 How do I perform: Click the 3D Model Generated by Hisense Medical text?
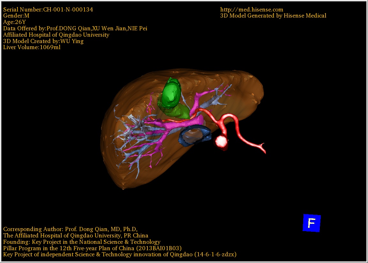(x=273, y=16)
